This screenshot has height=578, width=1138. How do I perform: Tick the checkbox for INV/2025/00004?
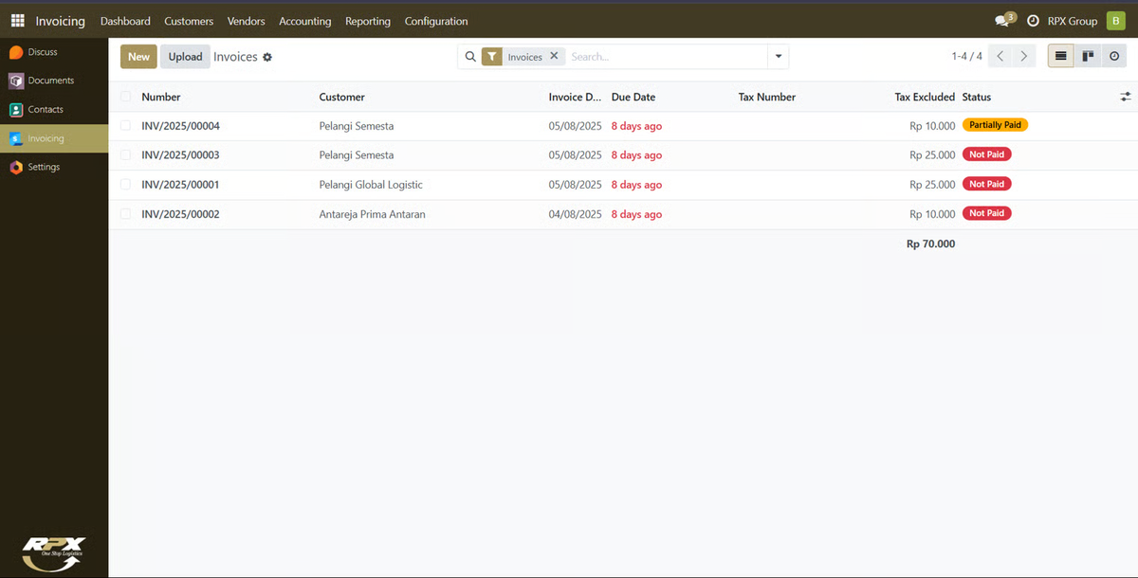tap(126, 126)
